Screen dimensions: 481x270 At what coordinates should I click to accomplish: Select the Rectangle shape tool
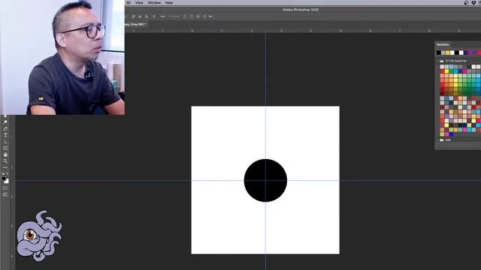click(x=5, y=148)
